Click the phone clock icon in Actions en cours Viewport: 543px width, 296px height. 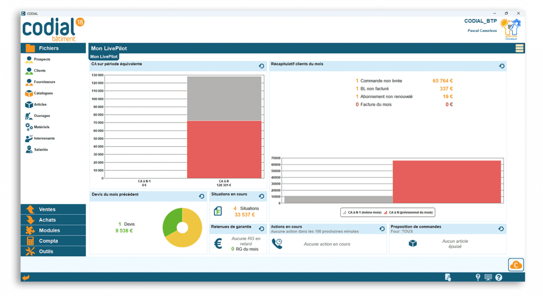click(x=277, y=244)
